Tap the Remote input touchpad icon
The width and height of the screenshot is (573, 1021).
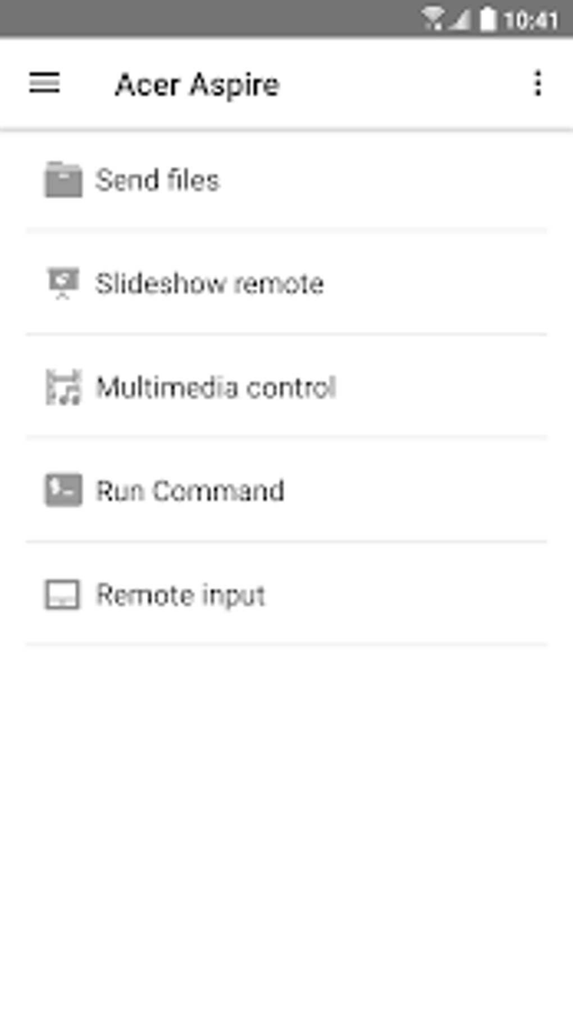click(x=62, y=595)
